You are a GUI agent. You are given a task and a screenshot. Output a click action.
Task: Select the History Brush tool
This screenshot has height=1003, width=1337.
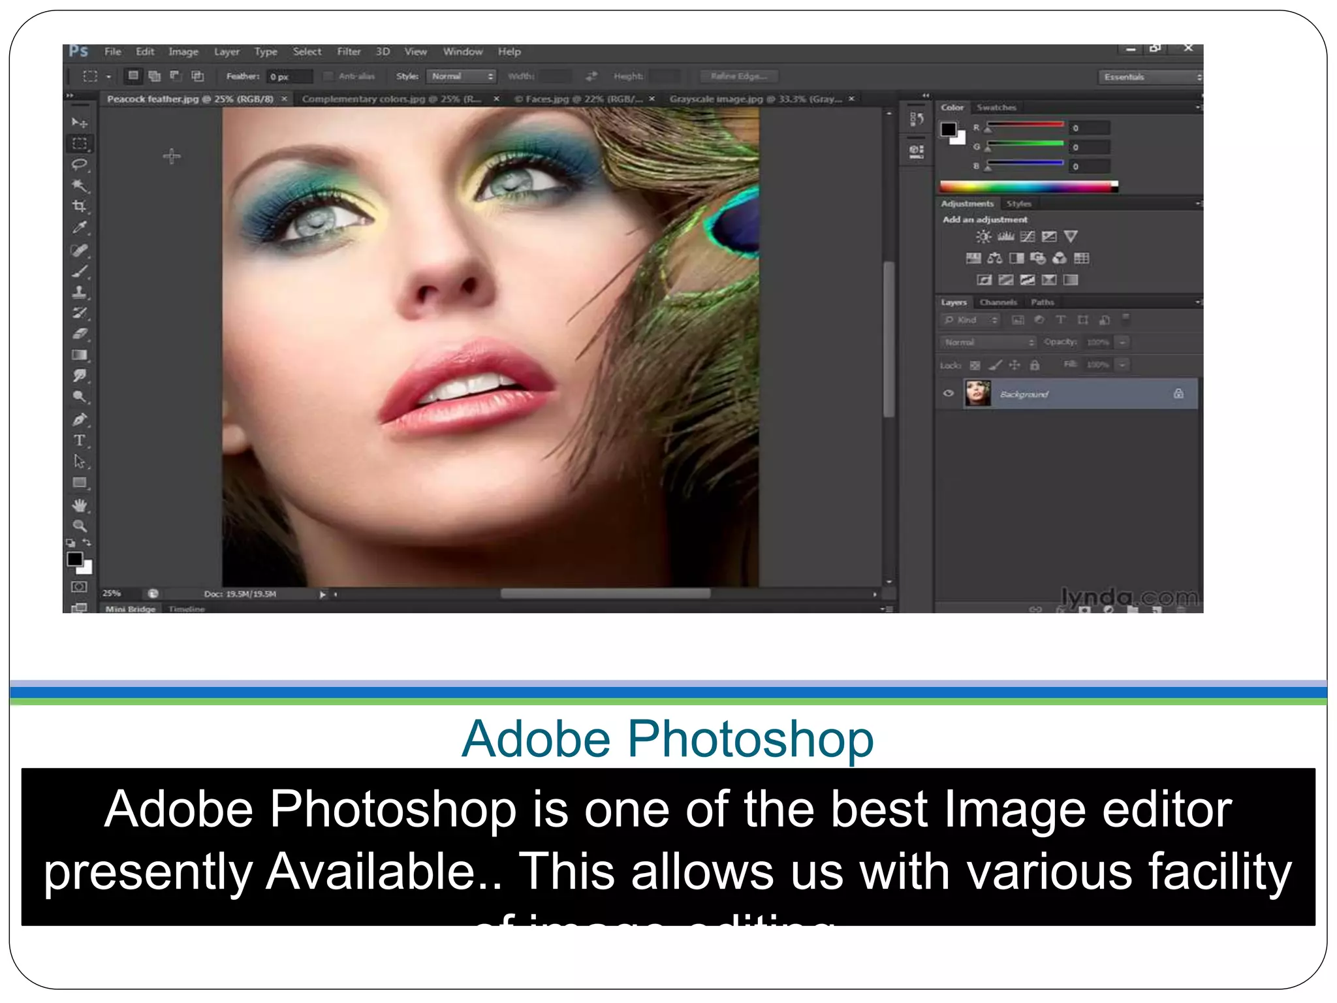click(80, 313)
